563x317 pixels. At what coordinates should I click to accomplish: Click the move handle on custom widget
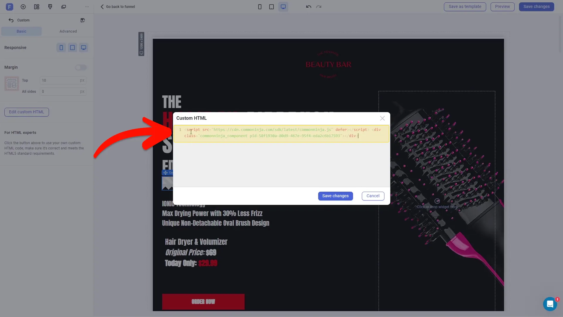pyautogui.click(x=166, y=173)
